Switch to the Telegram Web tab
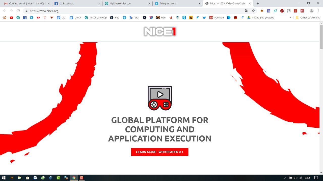323x181 pixels. point(178,4)
